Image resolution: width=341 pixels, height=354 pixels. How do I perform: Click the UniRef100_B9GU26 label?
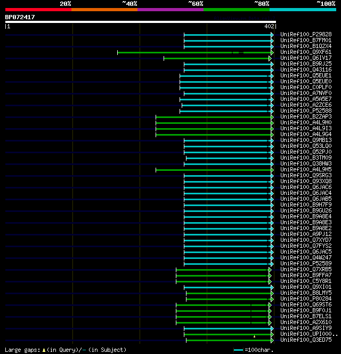(306, 210)
